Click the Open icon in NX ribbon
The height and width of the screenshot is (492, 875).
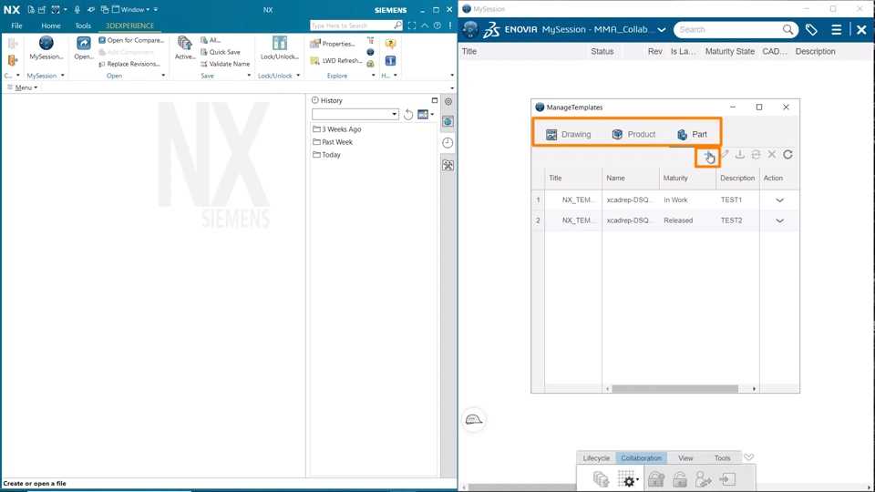tap(84, 48)
